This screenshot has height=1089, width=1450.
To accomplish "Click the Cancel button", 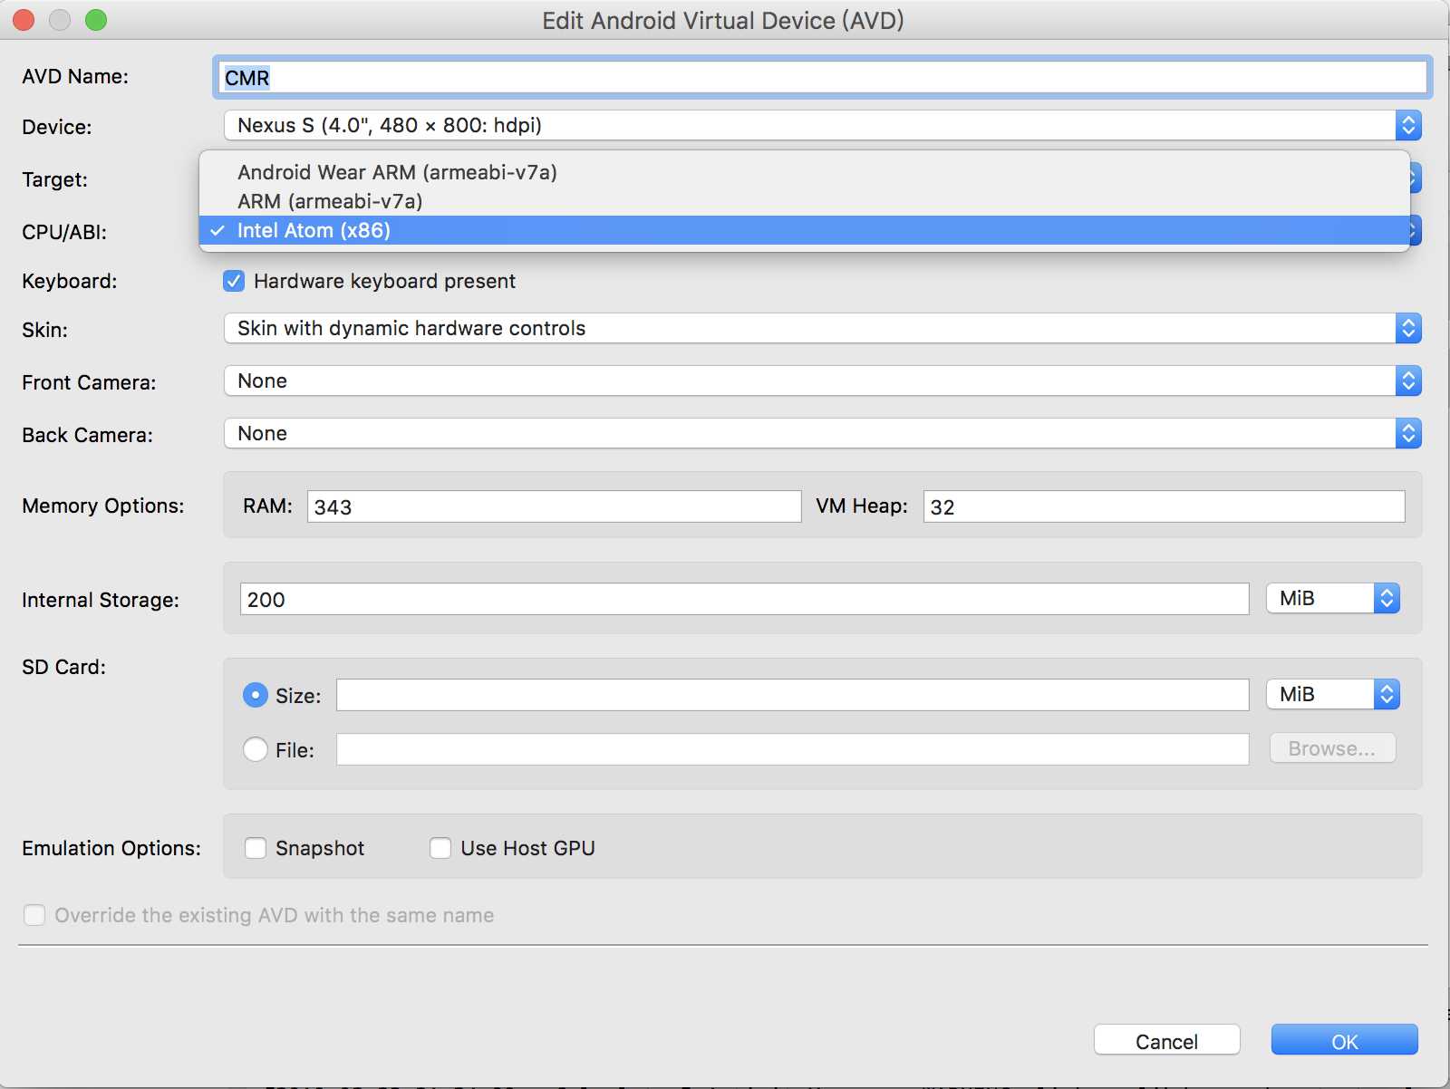I will pos(1166,1040).
